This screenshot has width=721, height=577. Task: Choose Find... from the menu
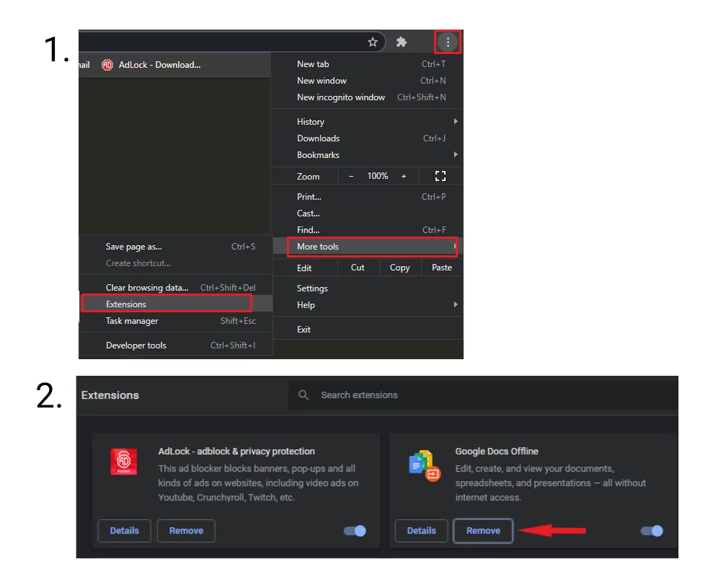[367, 229]
